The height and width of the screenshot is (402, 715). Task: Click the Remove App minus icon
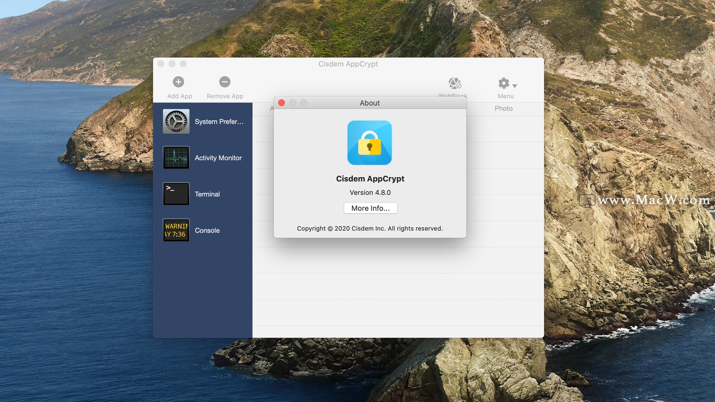(225, 82)
